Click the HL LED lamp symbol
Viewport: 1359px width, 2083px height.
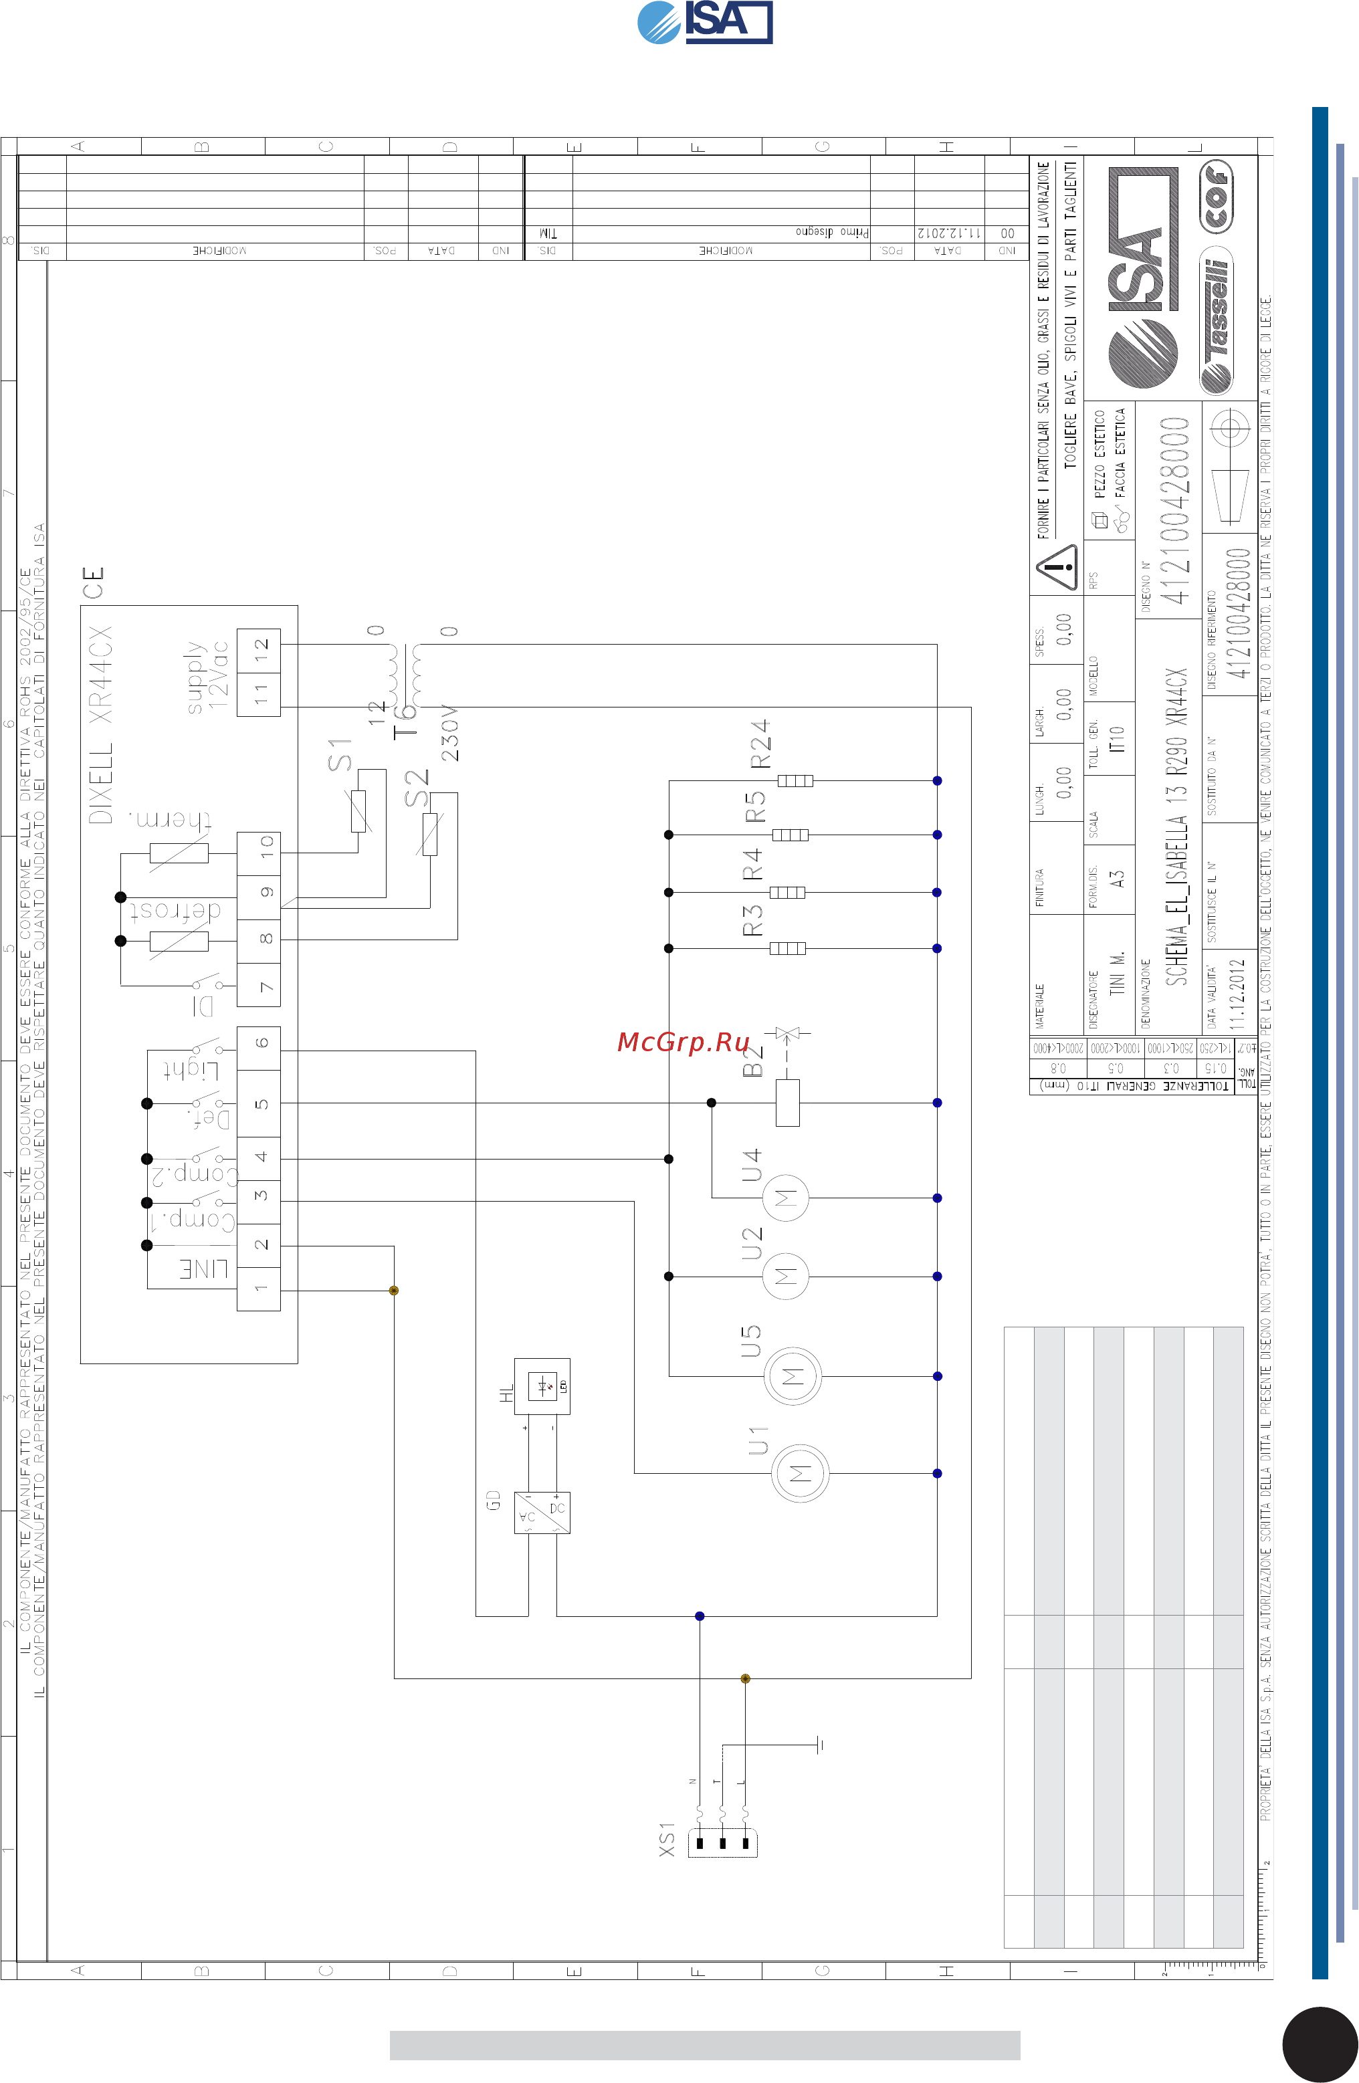[542, 1386]
